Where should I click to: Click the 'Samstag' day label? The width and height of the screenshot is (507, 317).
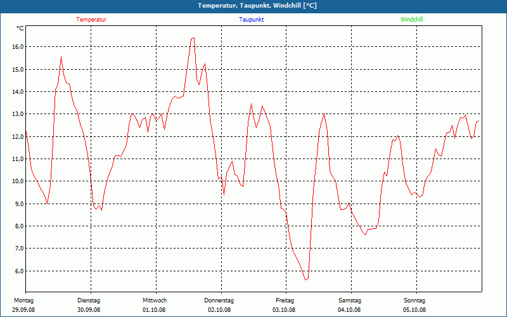[350, 301]
